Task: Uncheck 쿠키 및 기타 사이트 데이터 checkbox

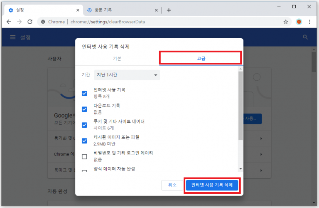Action: point(84,125)
